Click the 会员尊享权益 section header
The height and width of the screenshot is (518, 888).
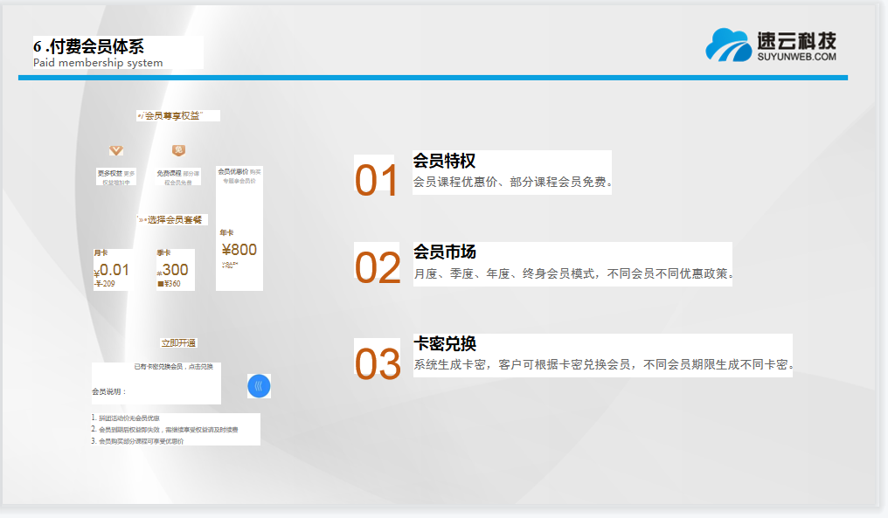pos(177,115)
